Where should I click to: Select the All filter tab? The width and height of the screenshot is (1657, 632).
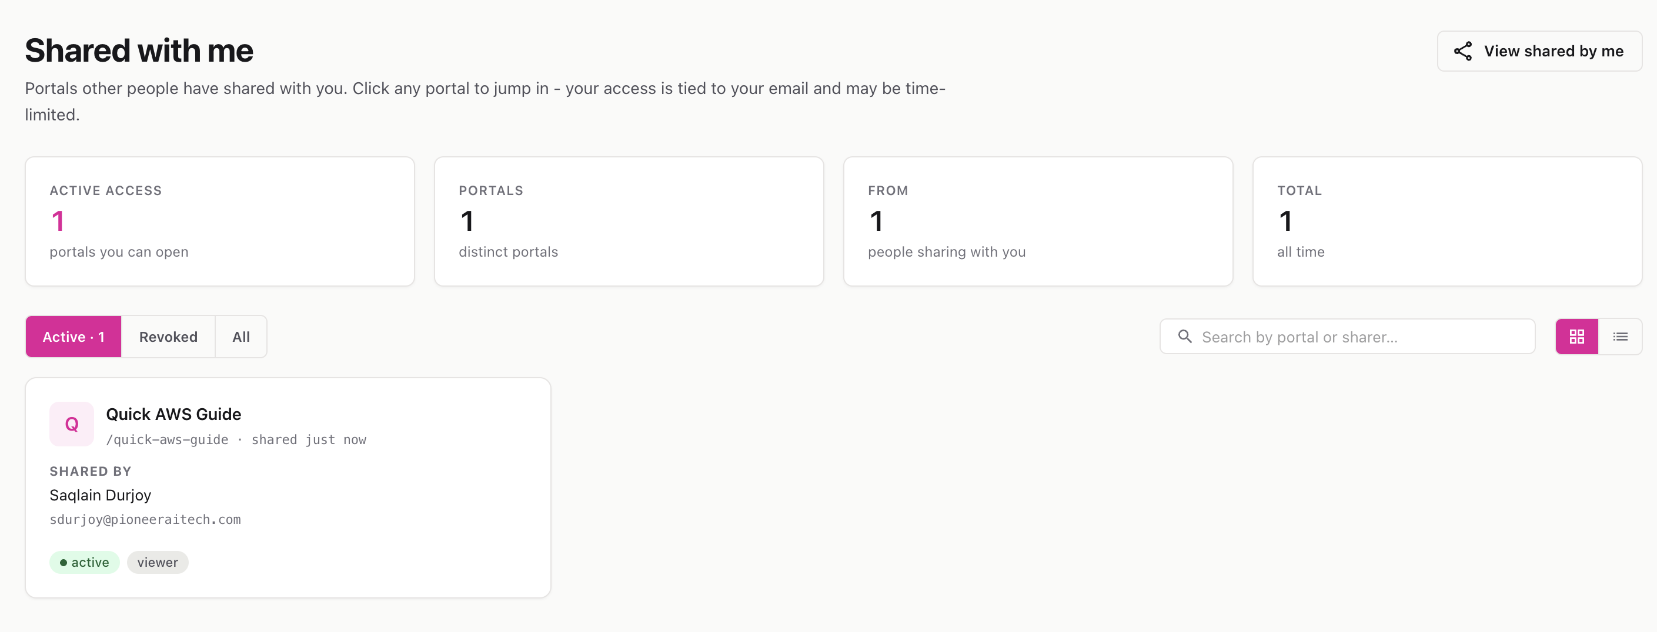click(241, 337)
